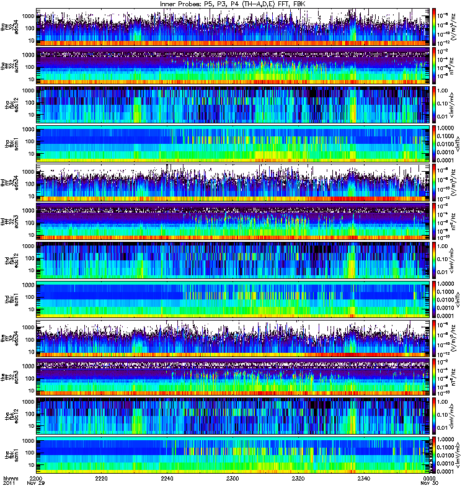This screenshot has width=465, height=496.
Task: Click the 2240 time axis label
Action: (167, 478)
